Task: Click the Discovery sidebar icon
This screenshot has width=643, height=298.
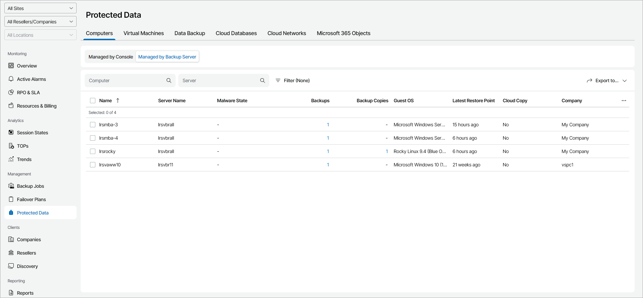Action: click(11, 266)
